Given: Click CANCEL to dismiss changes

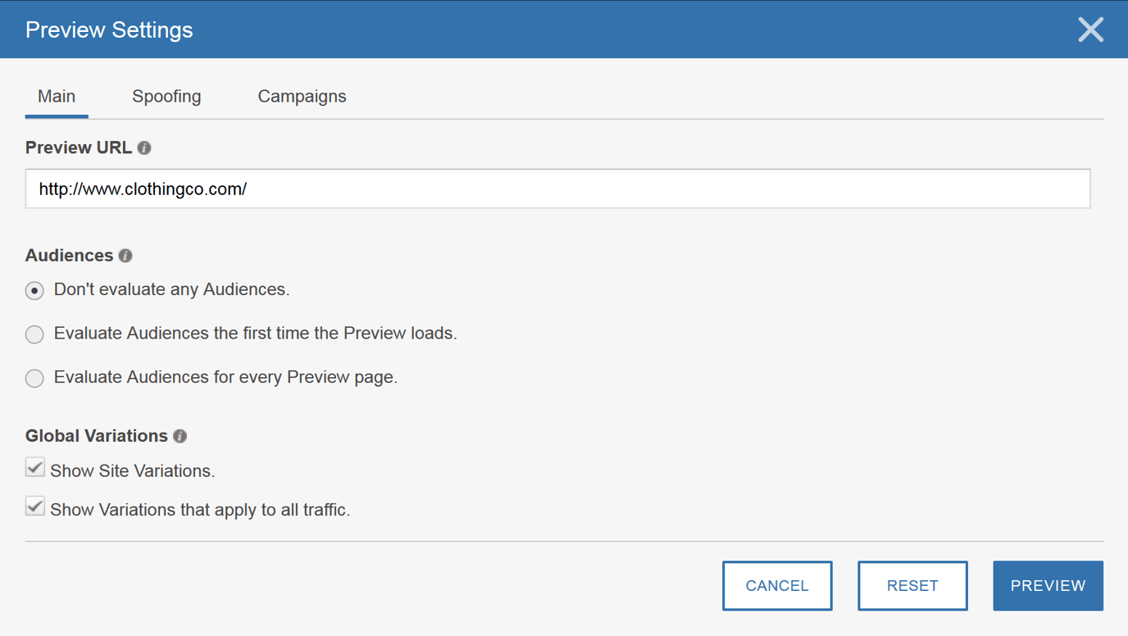Looking at the screenshot, I should click(x=777, y=585).
